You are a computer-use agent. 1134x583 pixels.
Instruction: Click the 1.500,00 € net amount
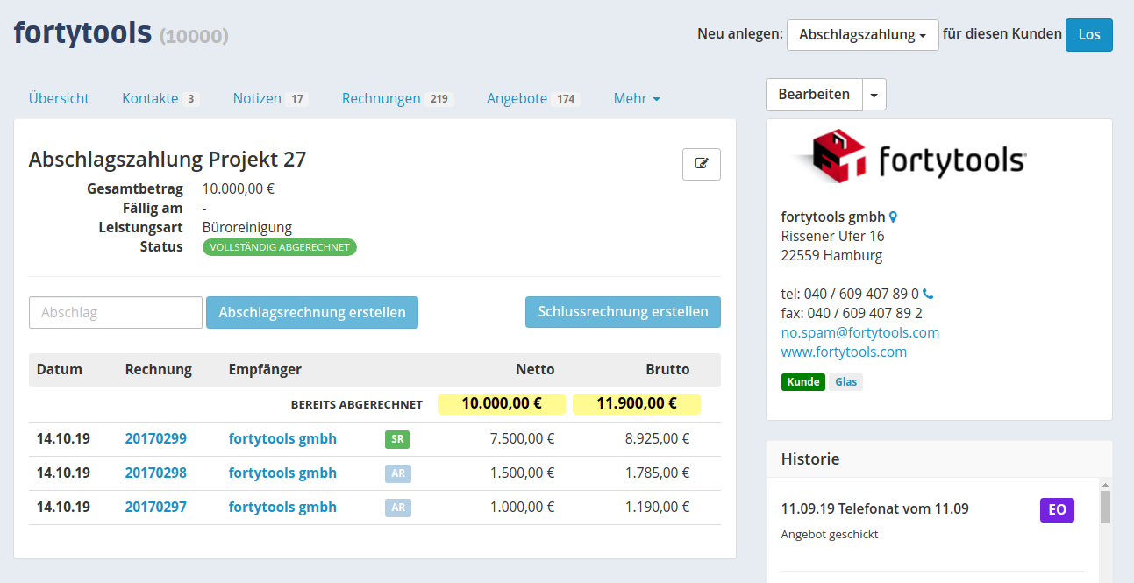(x=522, y=473)
